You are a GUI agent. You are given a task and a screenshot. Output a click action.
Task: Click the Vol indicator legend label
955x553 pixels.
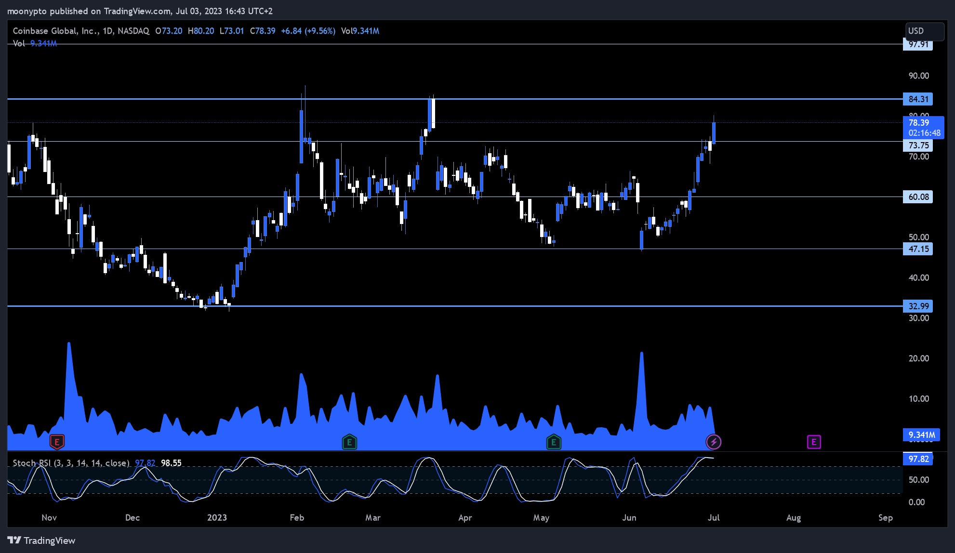click(x=19, y=43)
